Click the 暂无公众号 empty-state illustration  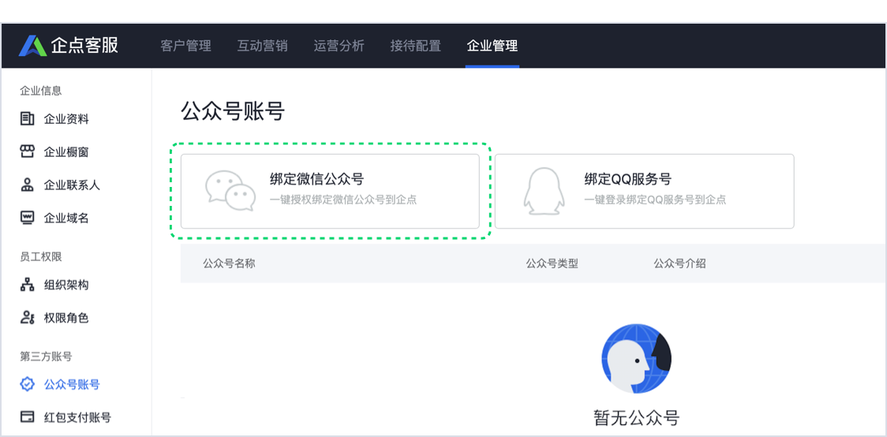coord(636,359)
